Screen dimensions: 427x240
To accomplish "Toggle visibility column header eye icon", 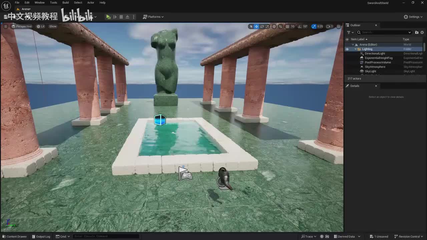I will point(347,39).
